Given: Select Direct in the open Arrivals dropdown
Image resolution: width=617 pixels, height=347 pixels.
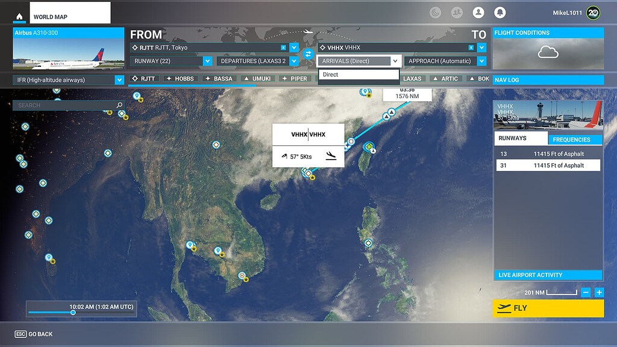Looking at the screenshot, I should point(359,73).
